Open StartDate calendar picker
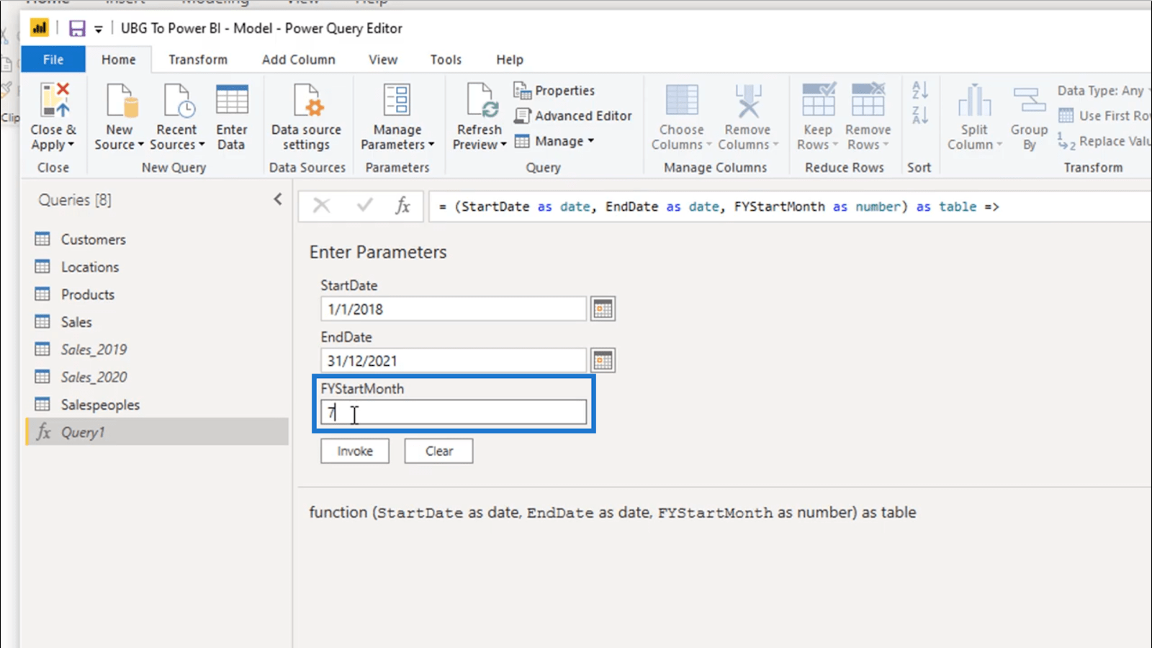Screen dimensions: 1152x648 (x=603, y=309)
